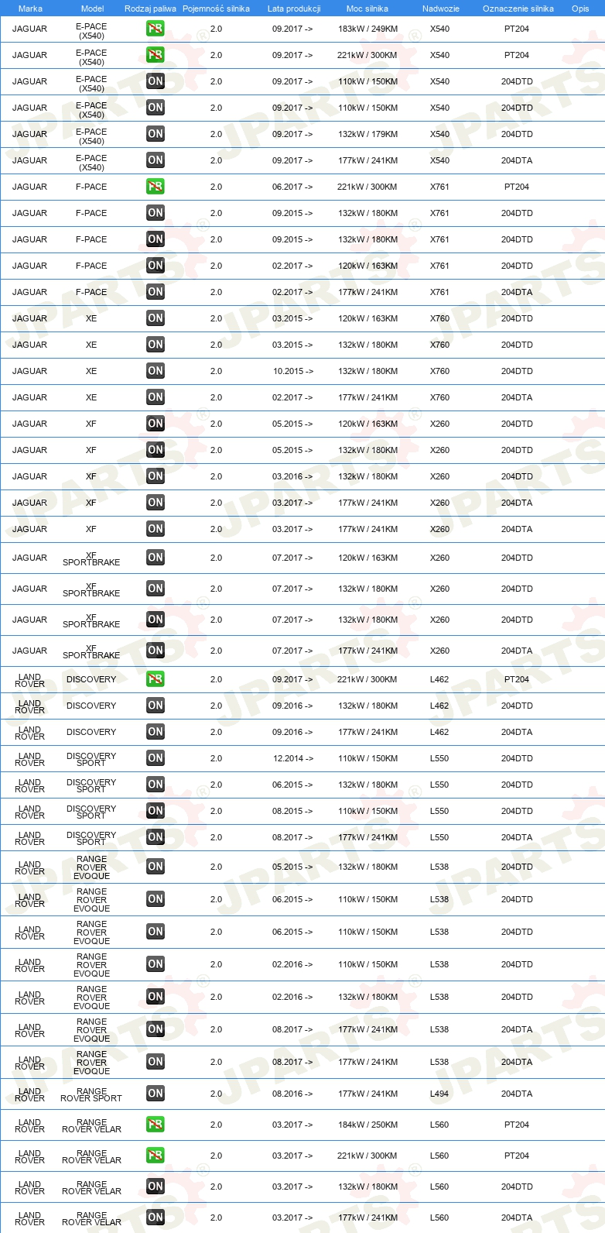605x1233 pixels.
Task: Click the Opis column header
Action: (580, 9)
